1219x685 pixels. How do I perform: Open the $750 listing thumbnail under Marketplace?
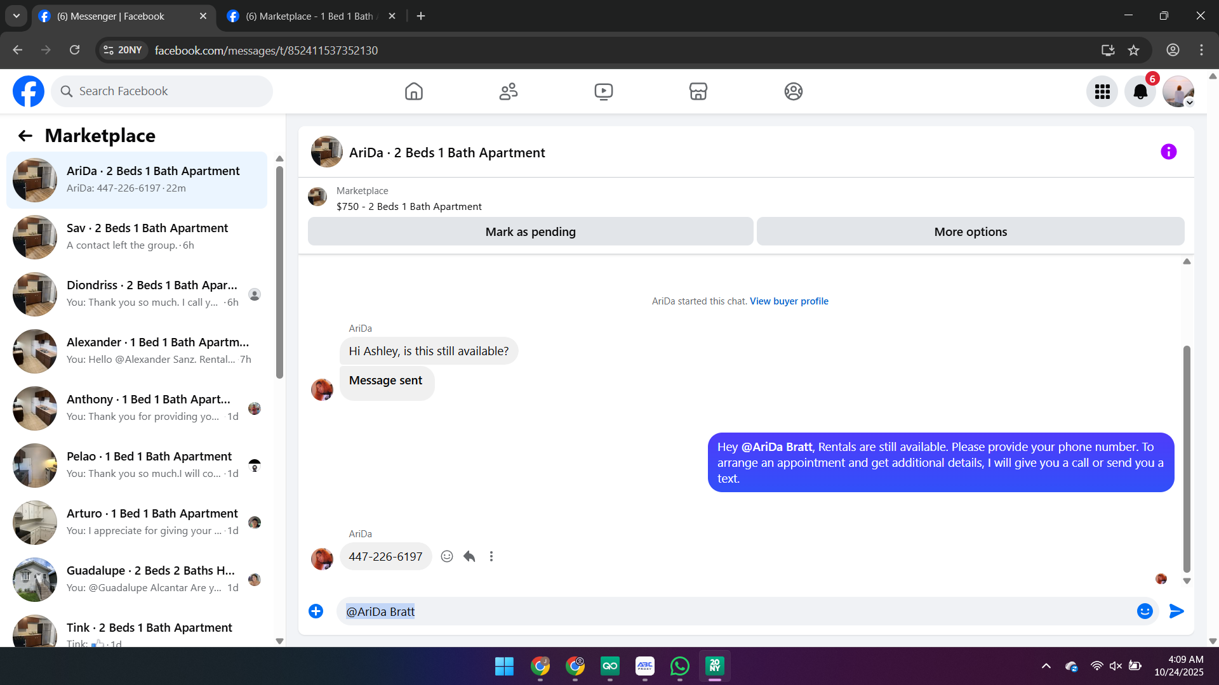click(317, 197)
